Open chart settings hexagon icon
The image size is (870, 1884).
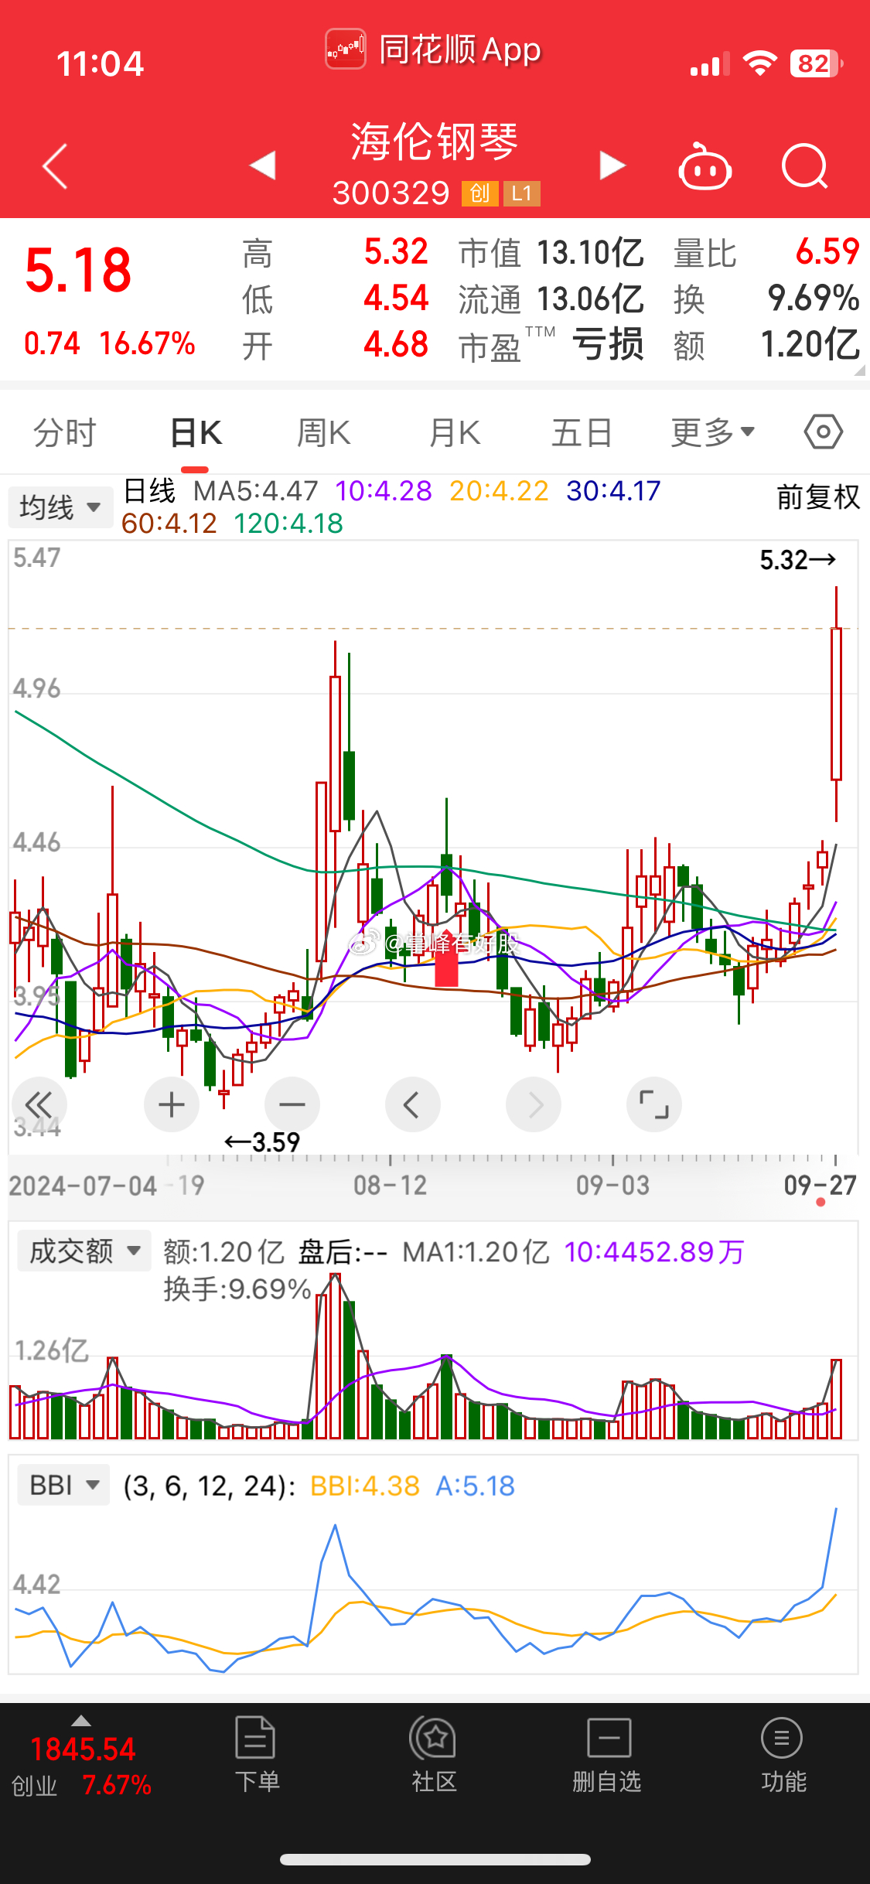(x=824, y=432)
